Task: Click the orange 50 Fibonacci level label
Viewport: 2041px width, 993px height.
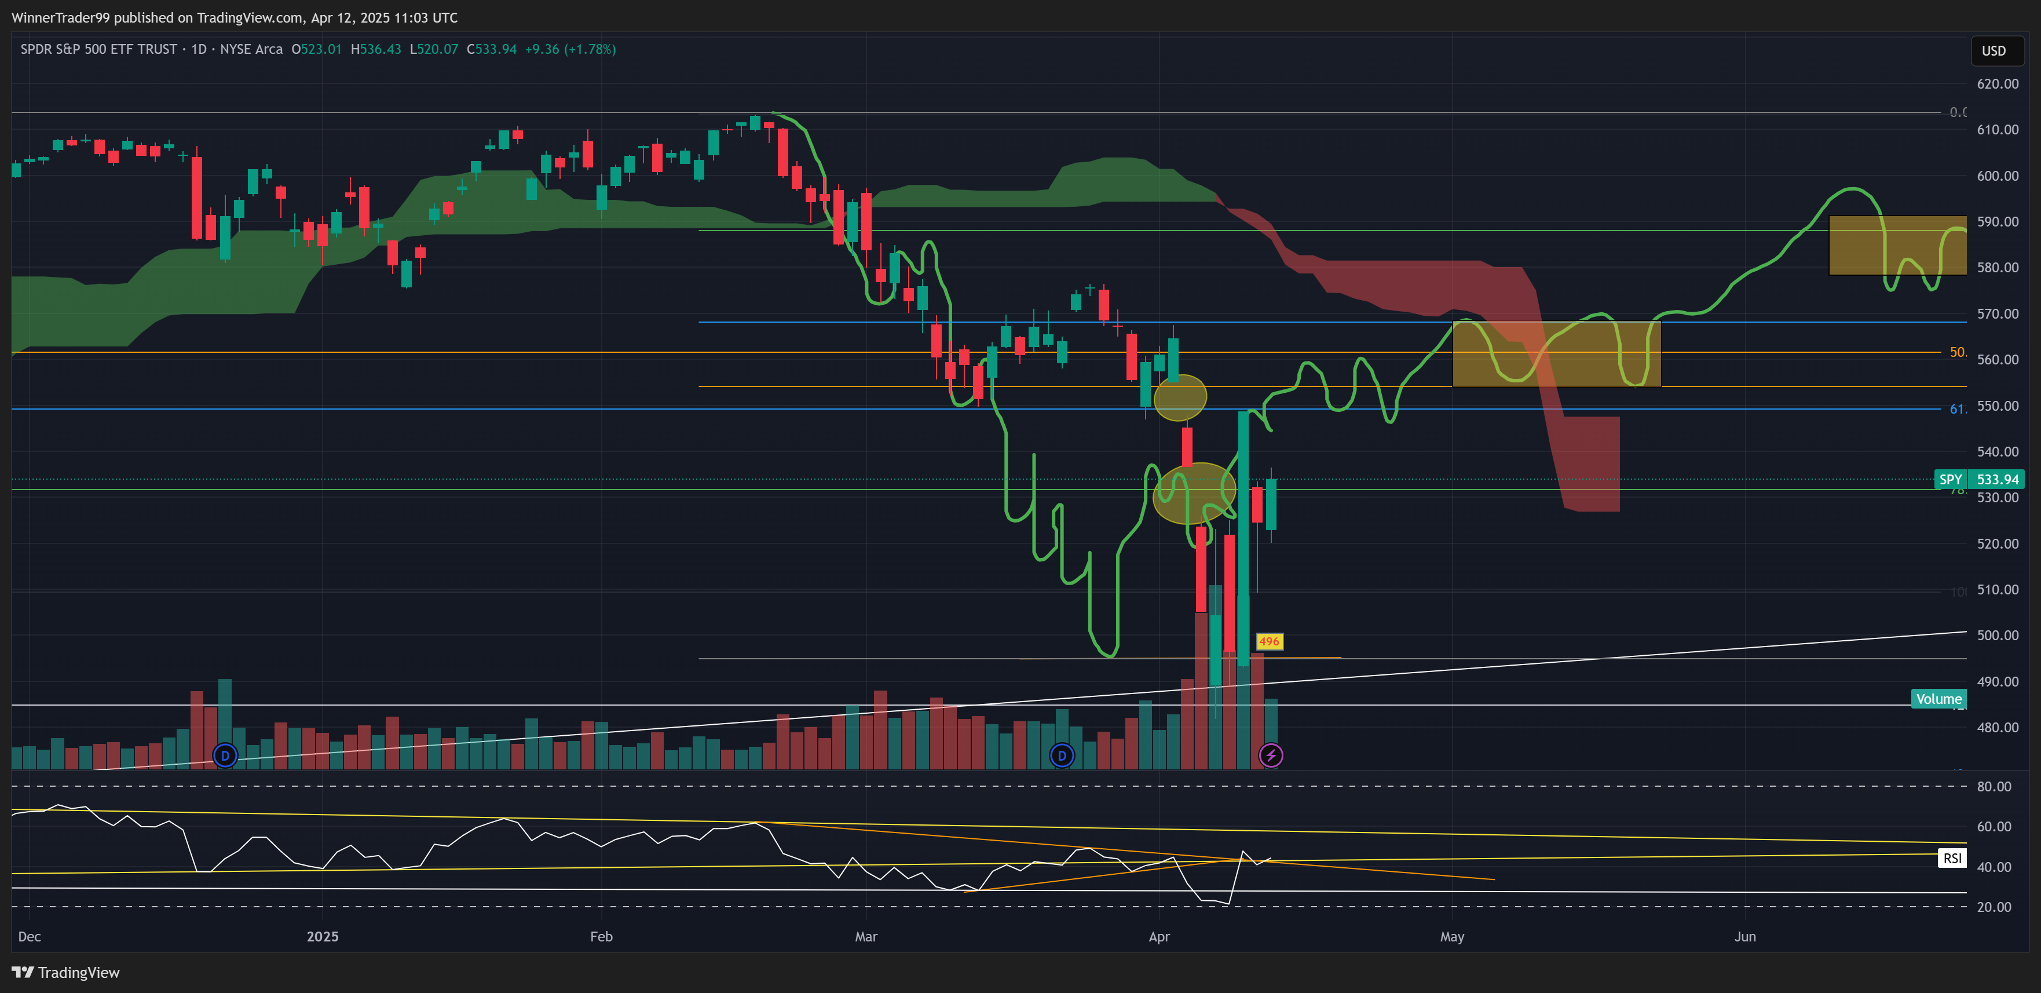Action: pos(1957,352)
